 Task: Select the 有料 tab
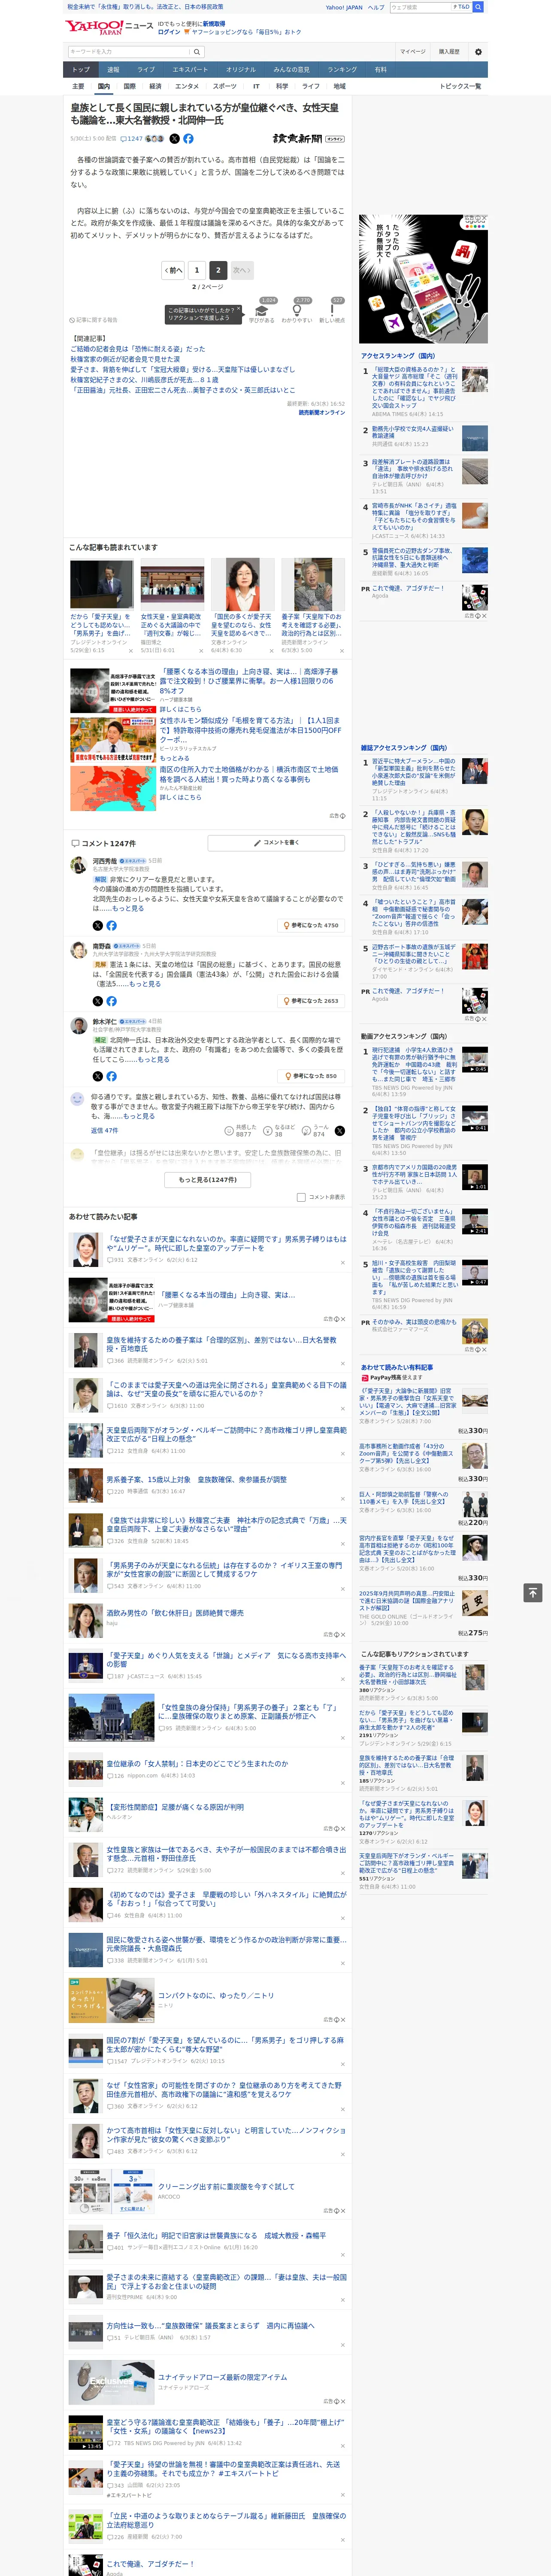click(380, 70)
